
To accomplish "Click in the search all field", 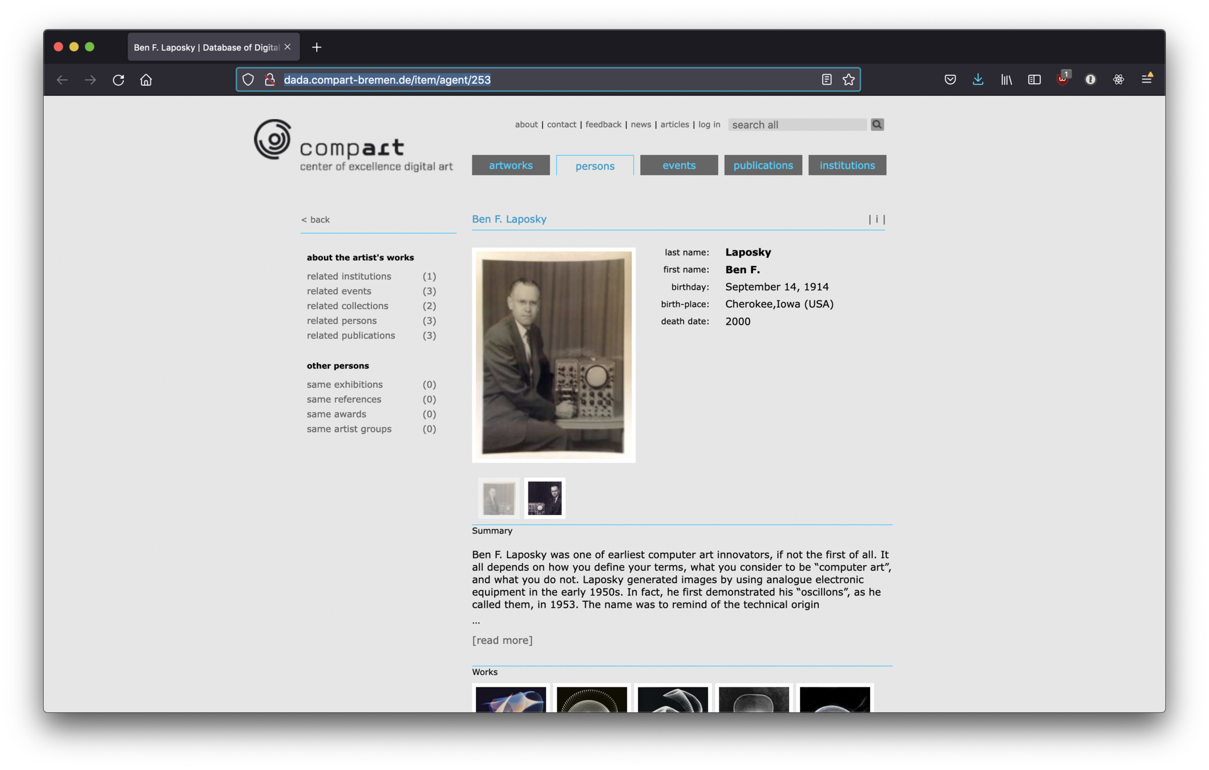I will click(x=796, y=125).
